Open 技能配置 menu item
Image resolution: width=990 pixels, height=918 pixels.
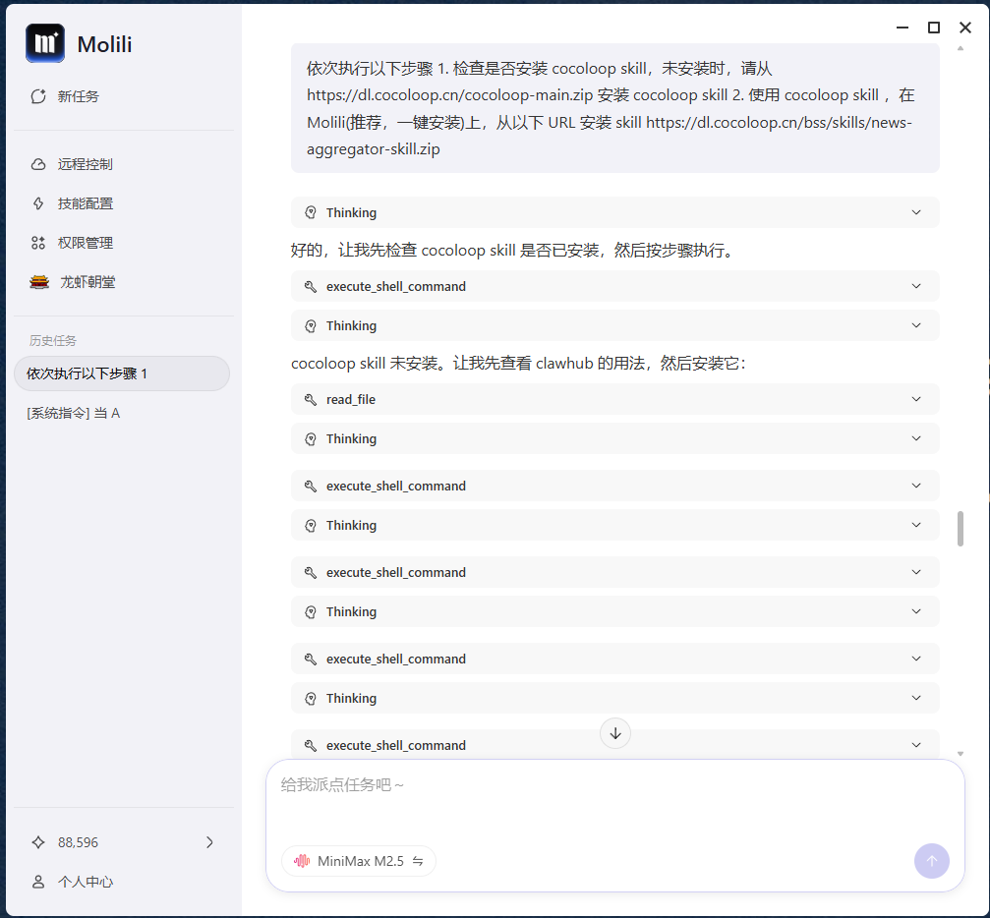(x=86, y=203)
